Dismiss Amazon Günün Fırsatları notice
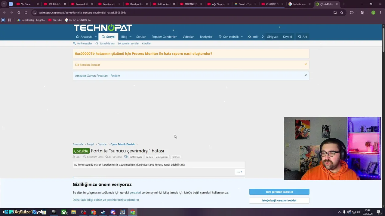Viewport: 385px width, 216px height. click(x=306, y=75)
